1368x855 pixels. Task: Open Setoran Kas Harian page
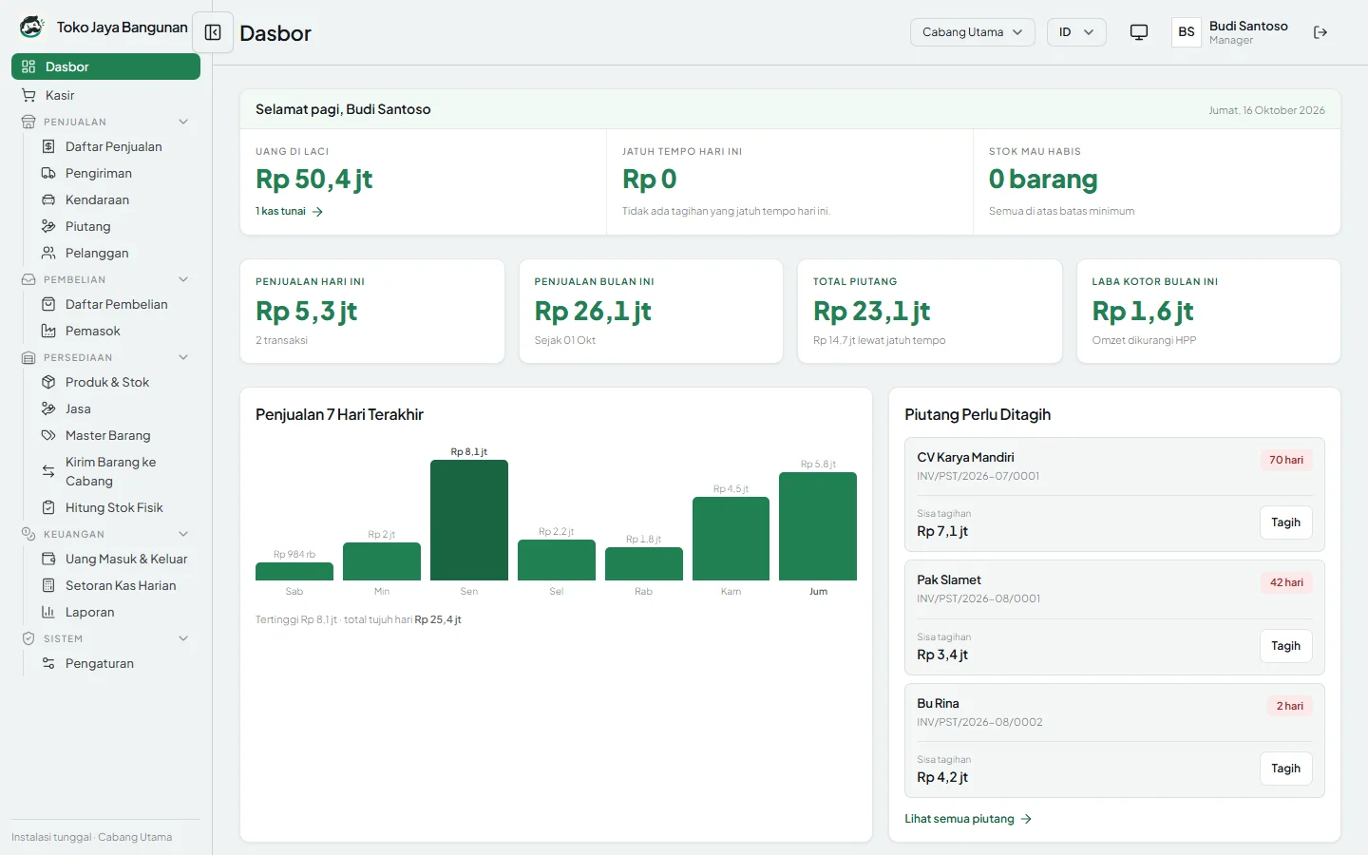(x=117, y=585)
